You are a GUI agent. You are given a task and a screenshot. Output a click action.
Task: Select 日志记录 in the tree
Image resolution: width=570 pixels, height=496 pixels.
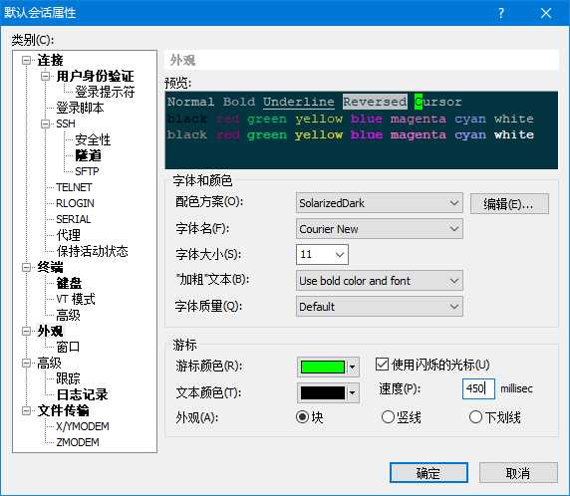pos(82,394)
